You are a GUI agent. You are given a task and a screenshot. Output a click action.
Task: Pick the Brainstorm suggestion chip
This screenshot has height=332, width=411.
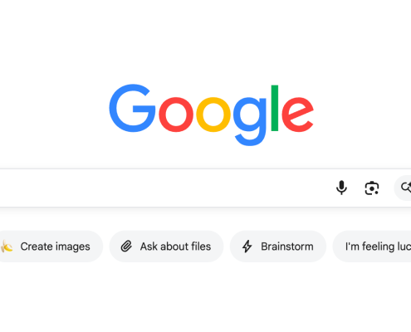coord(278,247)
